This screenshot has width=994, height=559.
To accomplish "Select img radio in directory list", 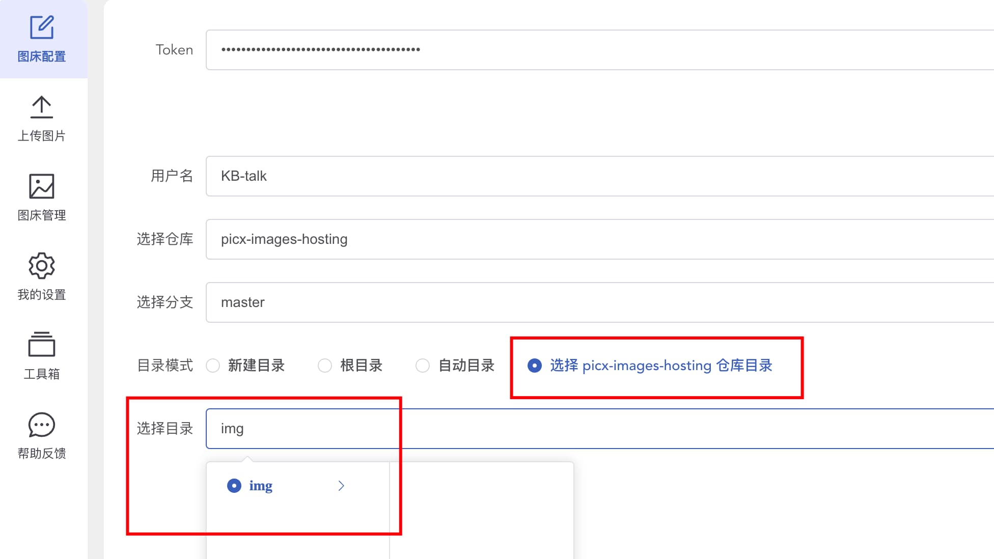I will (x=234, y=486).
